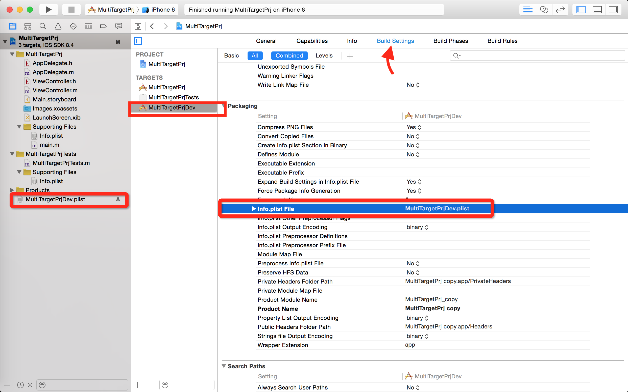This screenshot has height=392, width=628.
Task: Open the Debug navigator icon
Action: (x=88, y=26)
